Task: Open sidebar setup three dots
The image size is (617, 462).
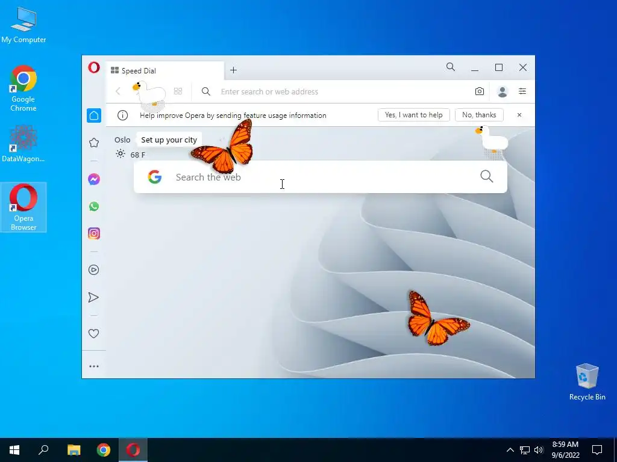Action: coord(93,366)
